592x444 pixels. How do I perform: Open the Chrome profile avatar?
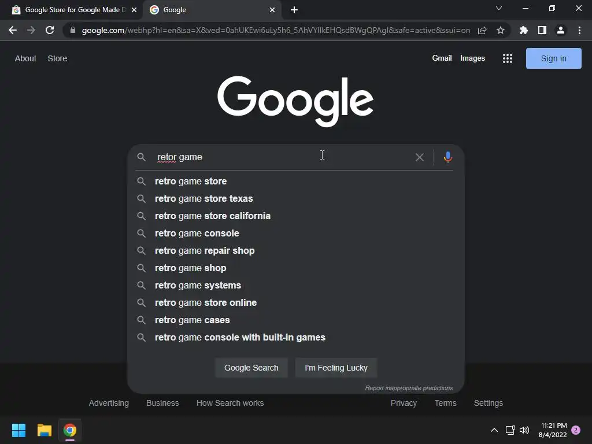tap(561, 30)
